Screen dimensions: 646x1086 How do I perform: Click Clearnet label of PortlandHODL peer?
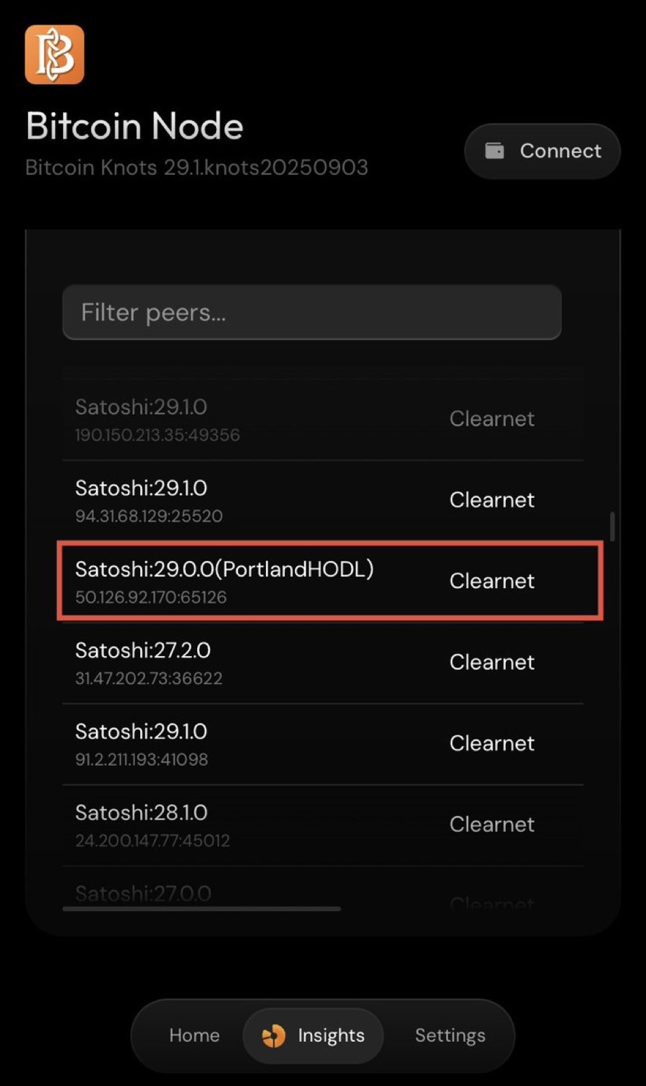(492, 581)
